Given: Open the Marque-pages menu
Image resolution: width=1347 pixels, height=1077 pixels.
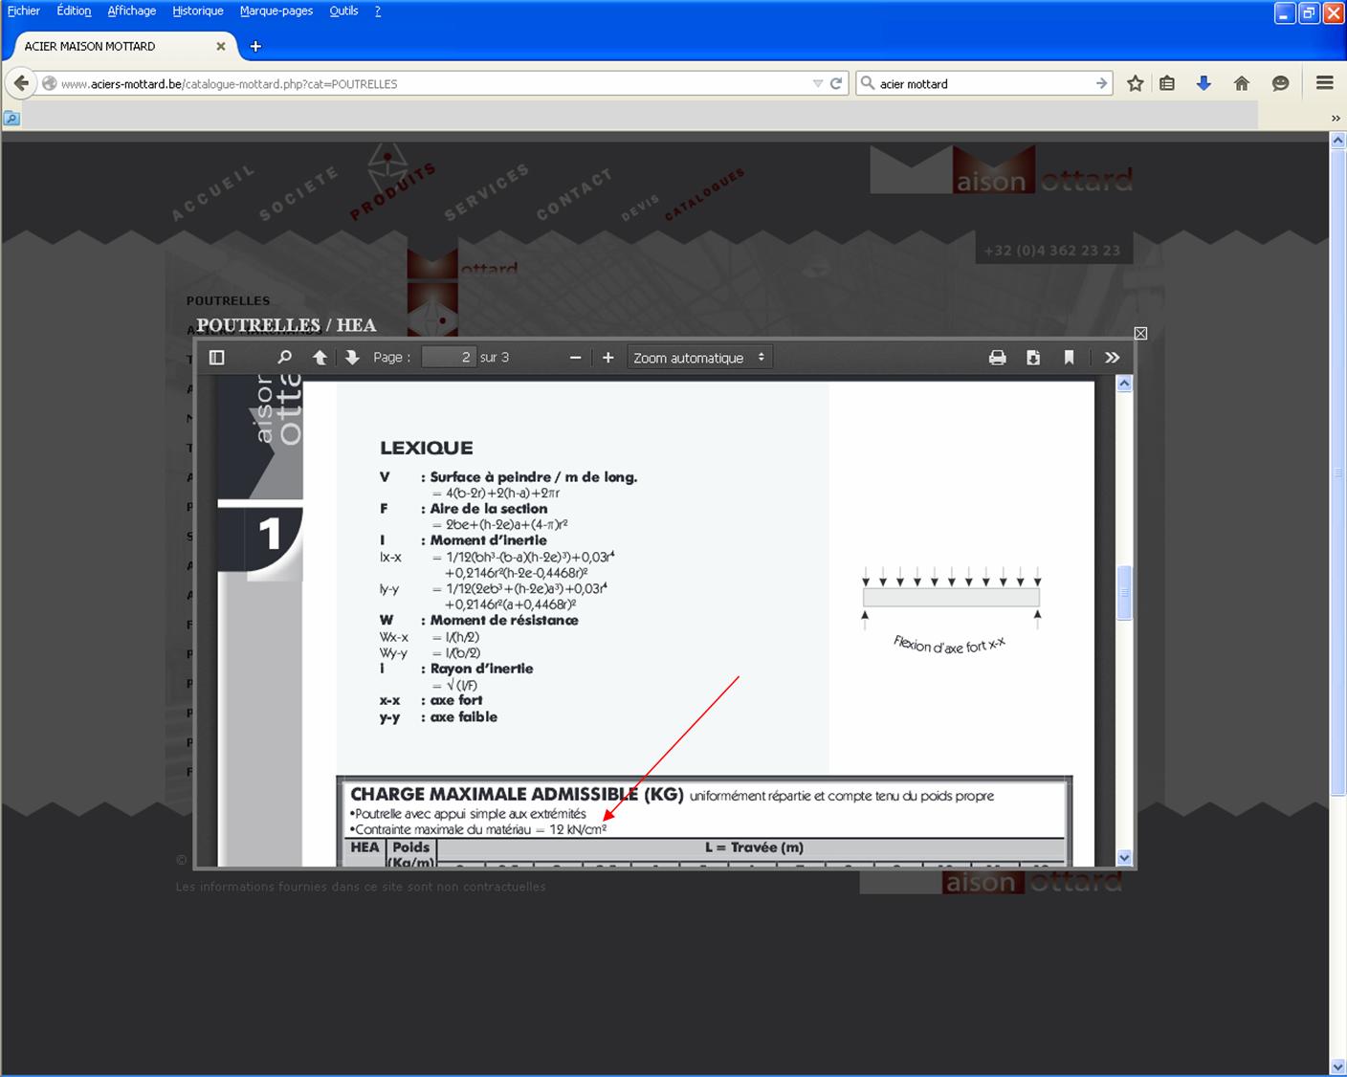Looking at the screenshot, I should [x=276, y=11].
